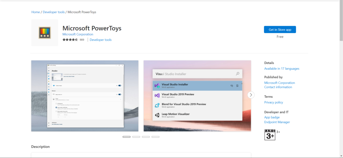
Task: Click Developer tools category beside the rating
Action: click(100, 40)
